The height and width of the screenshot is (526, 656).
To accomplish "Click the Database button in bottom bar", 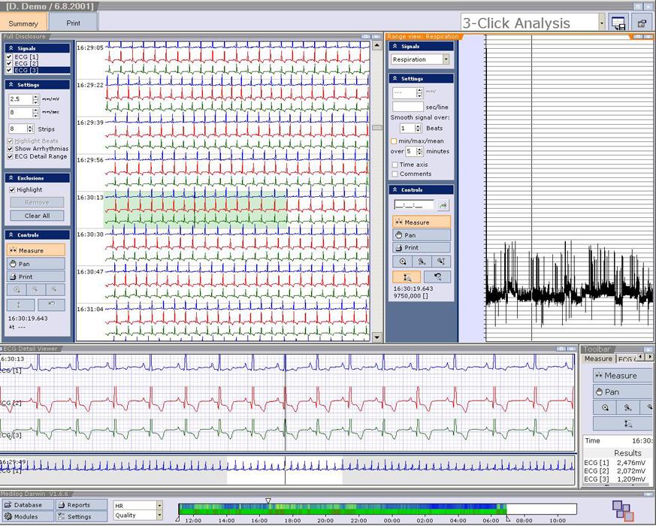I will (27, 505).
